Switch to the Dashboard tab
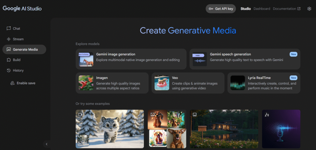The height and width of the screenshot is (150, 316). coord(262,9)
